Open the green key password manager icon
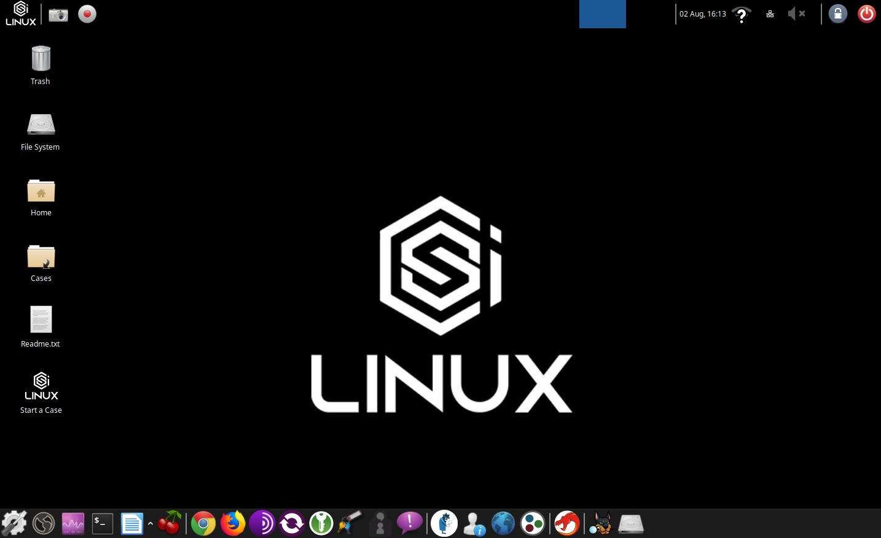881x538 pixels. (321, 523)
